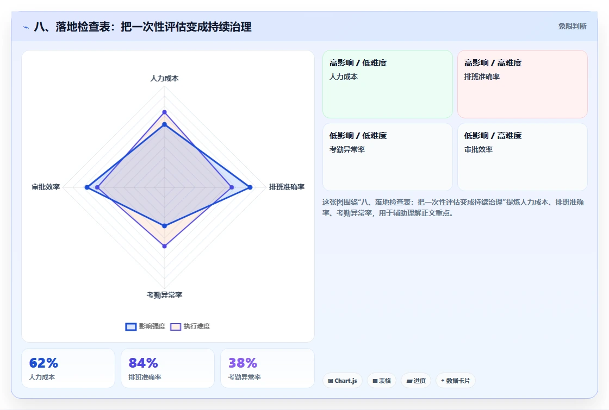The height and width of the screenshot is (410, 609).
Task: Click blue 影响强度 point on 考勤异常率 axis
Action: 164,226
